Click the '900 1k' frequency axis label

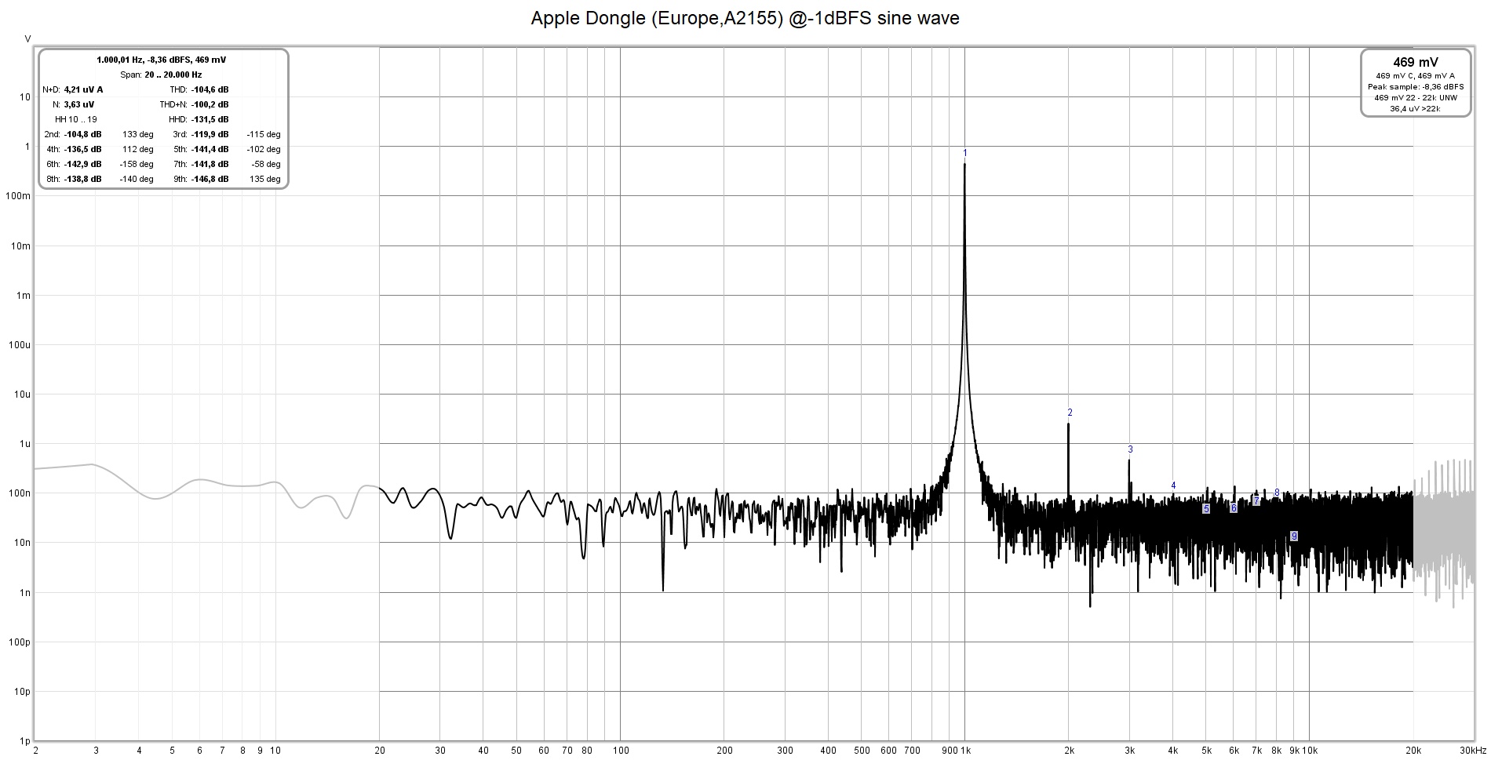(x=957, y=751)
